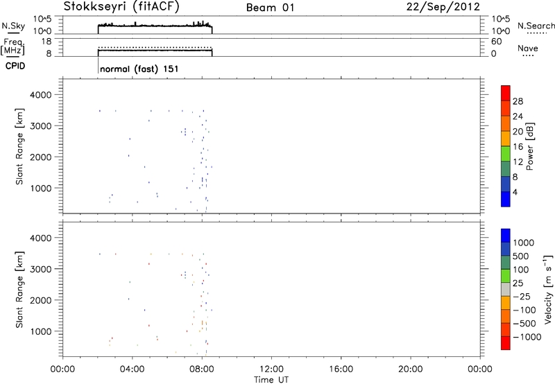The image size is (555, 384).
Task: Click the 'Power [dB]' colorbar label
Action: point(529,146)
